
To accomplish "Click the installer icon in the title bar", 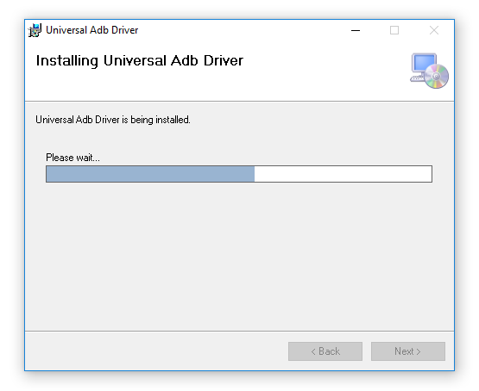I will (35, 30).
